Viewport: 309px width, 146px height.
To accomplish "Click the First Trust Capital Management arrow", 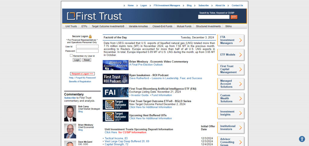I will [x=241, y=69].
